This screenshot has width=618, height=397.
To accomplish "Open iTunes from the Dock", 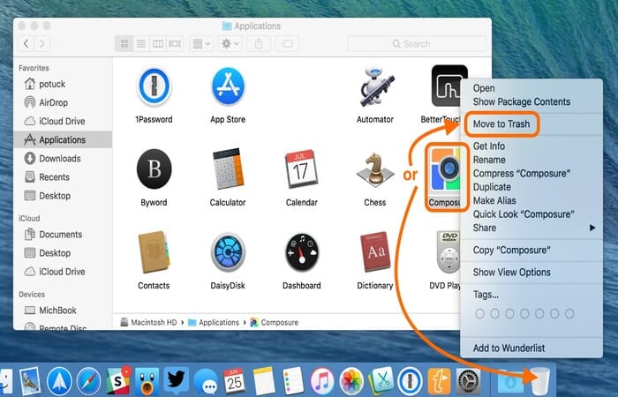I will click(322, 381).
